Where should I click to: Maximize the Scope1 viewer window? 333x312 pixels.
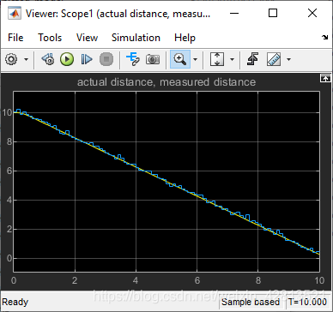pyautogui.click(x=273, y=13)
